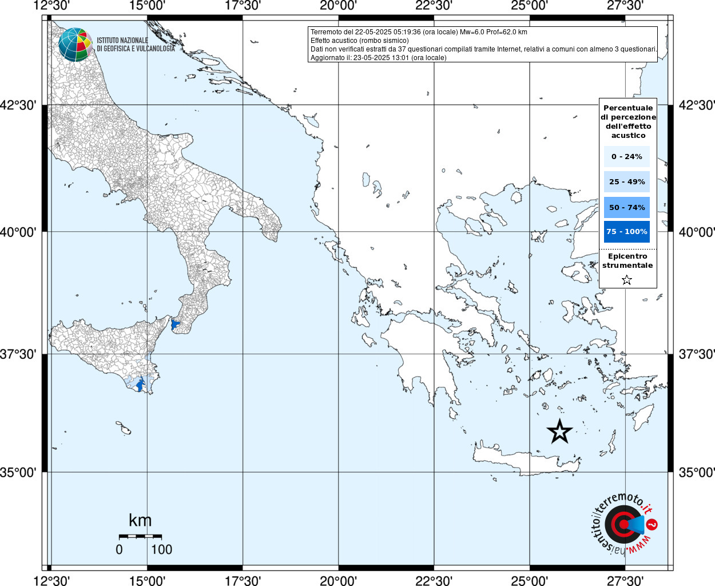Click the epicenter star near Crete
Viewport: 715px width, 586px height.
point(559,431)
